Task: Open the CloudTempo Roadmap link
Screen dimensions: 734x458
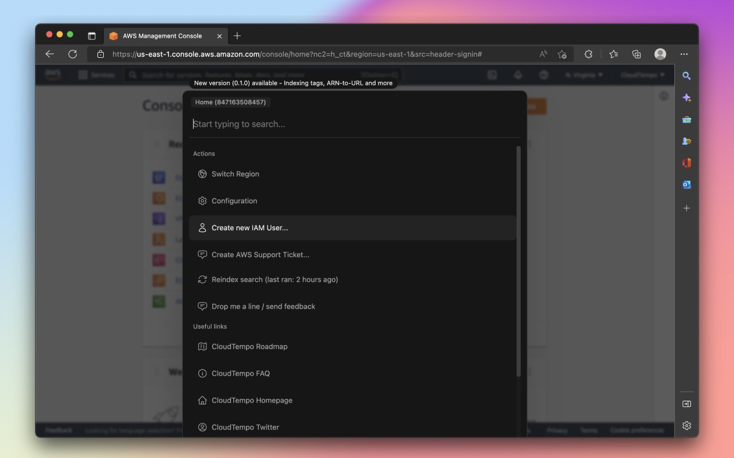Action: [x=353, y=346]
